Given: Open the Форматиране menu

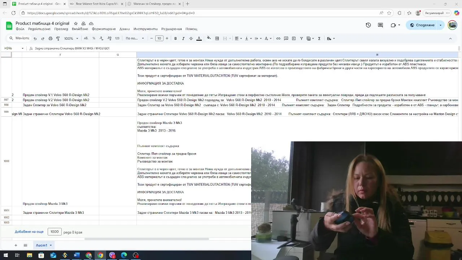Looking at the screenshot, I should (x=104, y=29).
